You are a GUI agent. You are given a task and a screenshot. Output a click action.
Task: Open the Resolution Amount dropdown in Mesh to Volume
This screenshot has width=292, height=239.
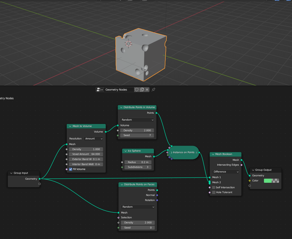click(x=94, y=139)
